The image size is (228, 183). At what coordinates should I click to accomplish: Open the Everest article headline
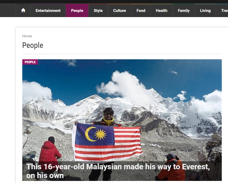tap(118, 171)
